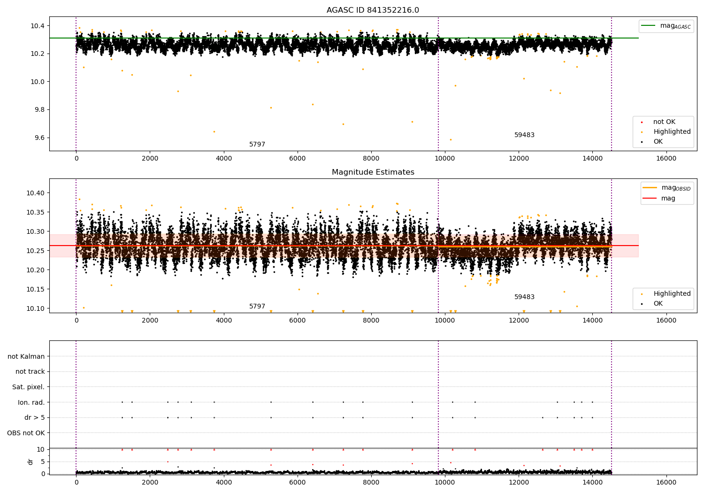This screenshot has width=704, height=493.
Task: Click the 10.10 tick in Magnitude Estimates plot
Action: click(x=36, y=308)
